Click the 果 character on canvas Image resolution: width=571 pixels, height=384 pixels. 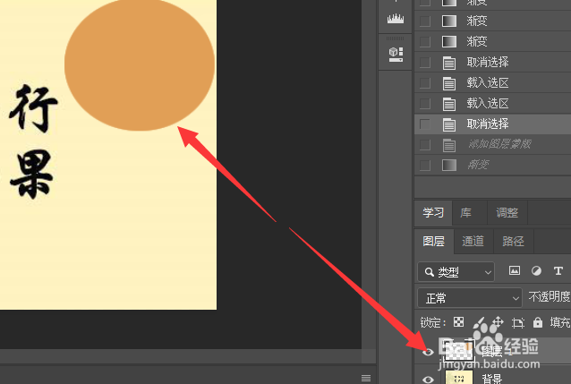(32, 175)
